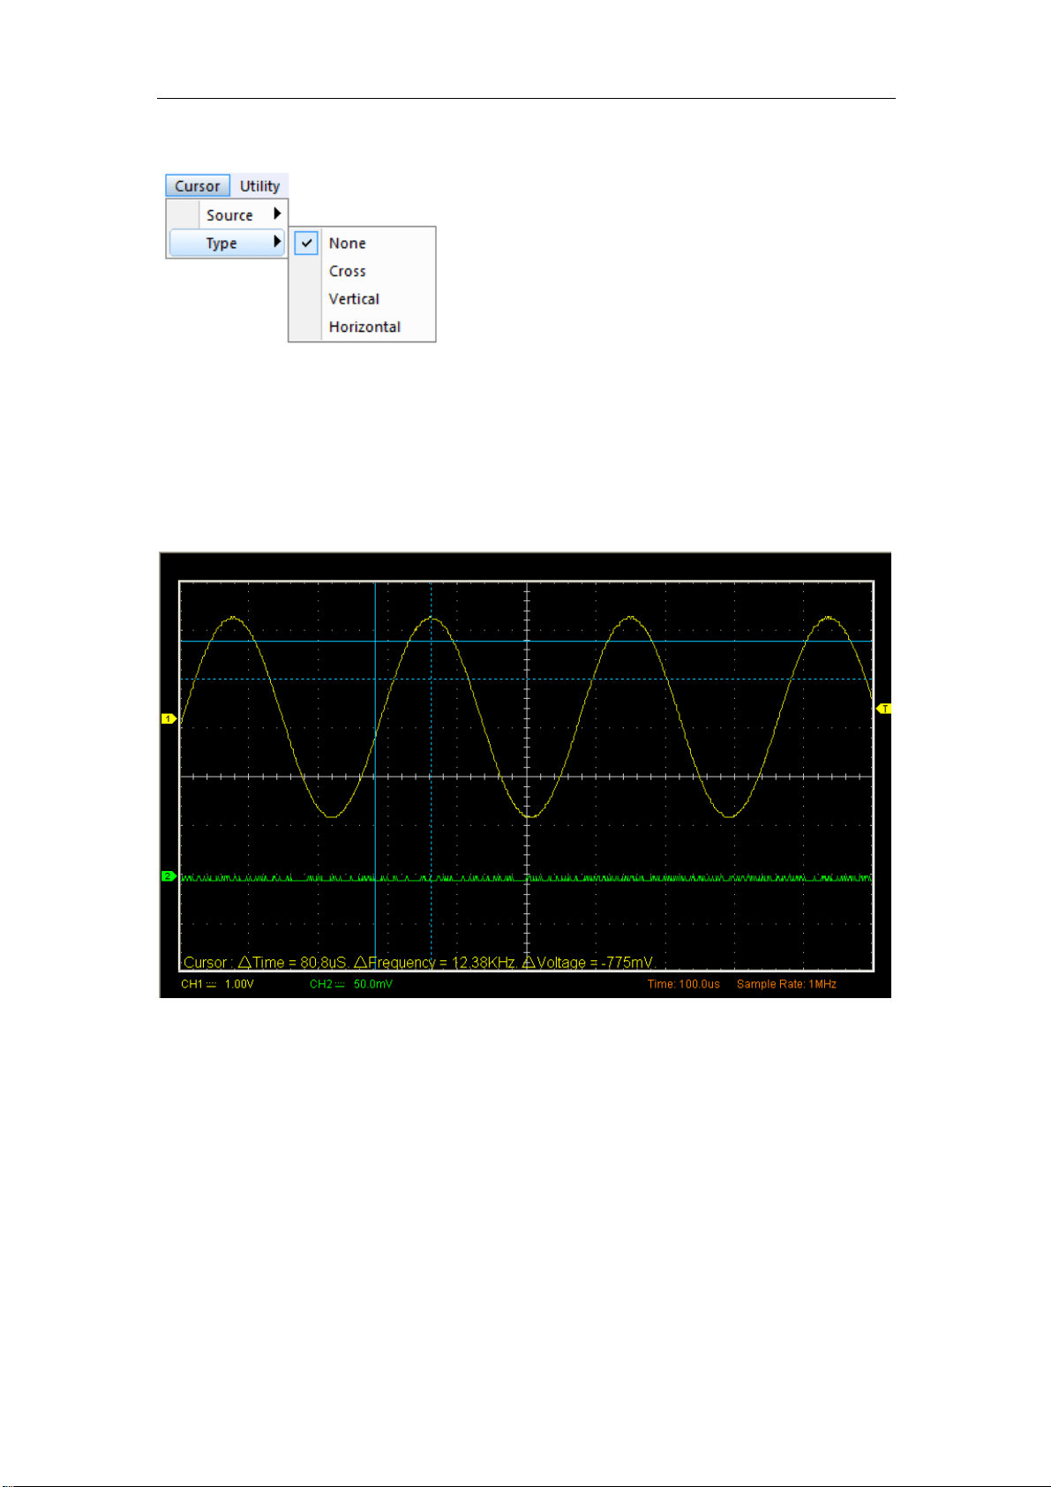Image resolution: width=1051 pixels, height=1487 pixels.
Task: Click the Sample Rate: 1MHz readout
Action: (x=786, y=984)
